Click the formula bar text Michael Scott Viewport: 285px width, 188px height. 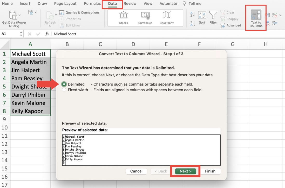(x=65, y=34)
